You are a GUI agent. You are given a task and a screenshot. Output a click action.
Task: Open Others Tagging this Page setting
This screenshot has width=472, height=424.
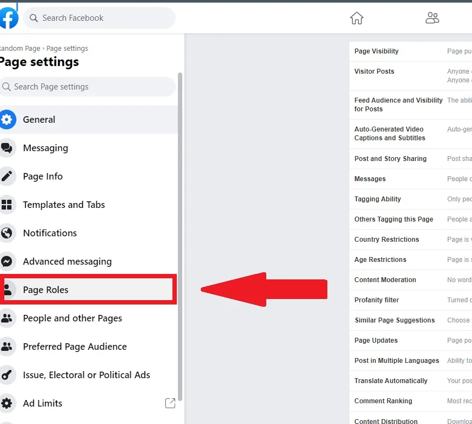[410, 219]
